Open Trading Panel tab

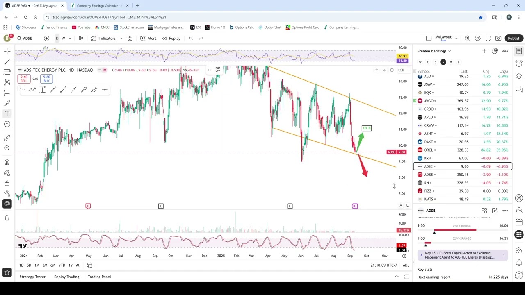pos(99,277)
